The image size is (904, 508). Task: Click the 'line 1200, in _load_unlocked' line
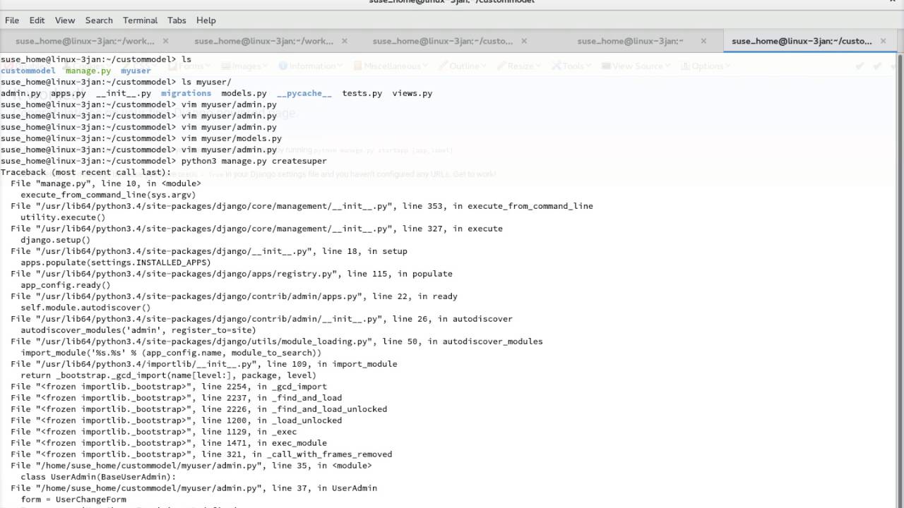coord(176,421)
